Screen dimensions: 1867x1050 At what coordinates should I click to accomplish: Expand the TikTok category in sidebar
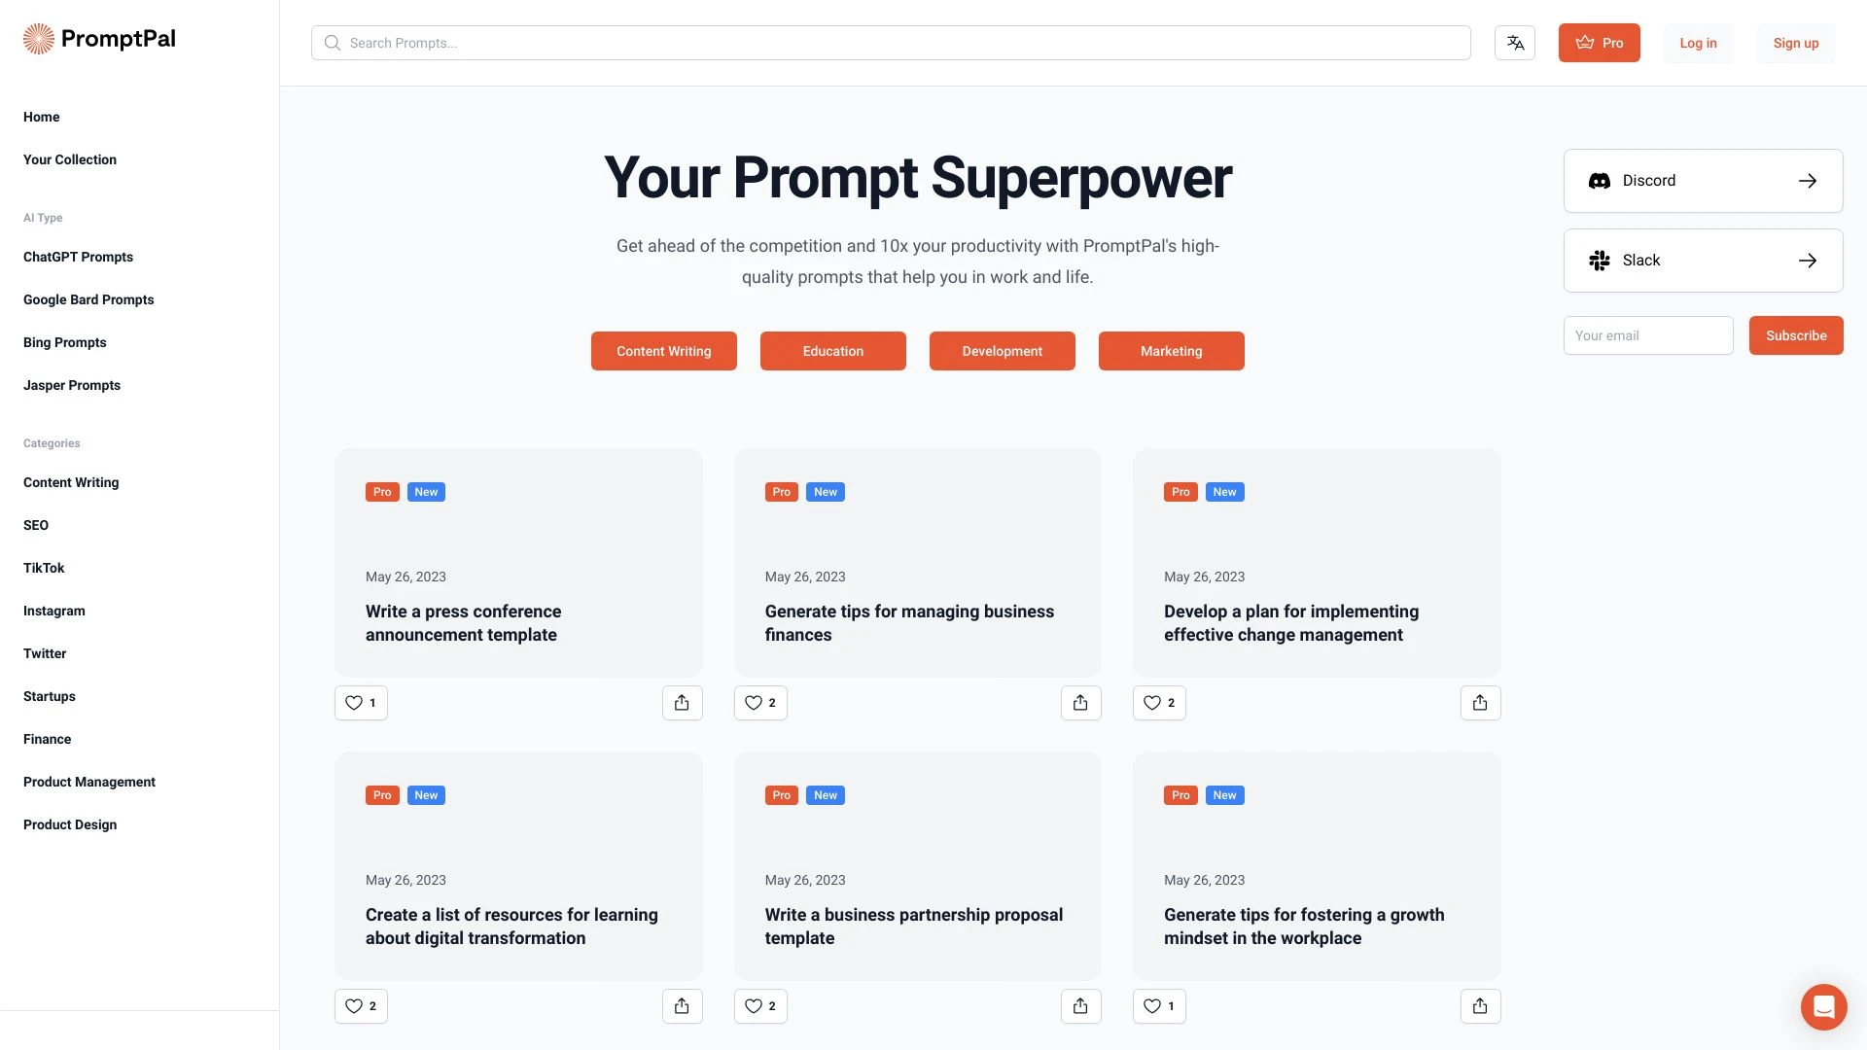click(44, 568)
